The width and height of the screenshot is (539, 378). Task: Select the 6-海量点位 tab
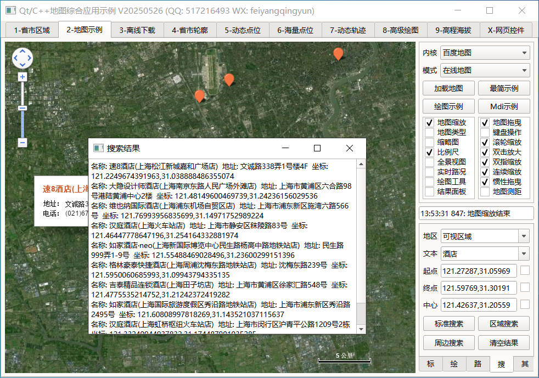[295, 30]
